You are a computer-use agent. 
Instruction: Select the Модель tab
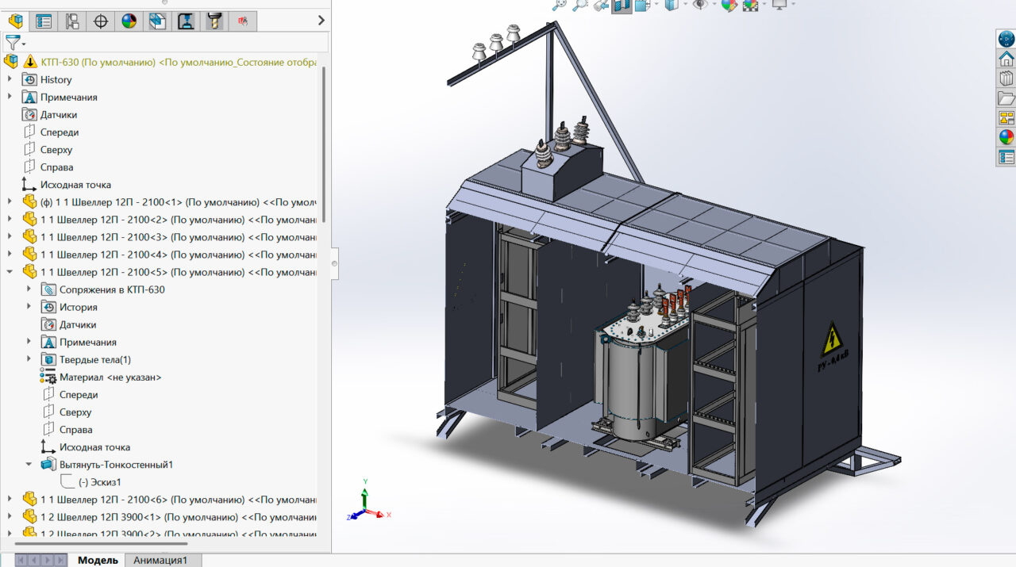coord(98,560)
